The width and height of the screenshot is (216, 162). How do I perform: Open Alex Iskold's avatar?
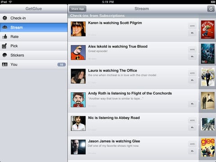[x=78, y=53]
